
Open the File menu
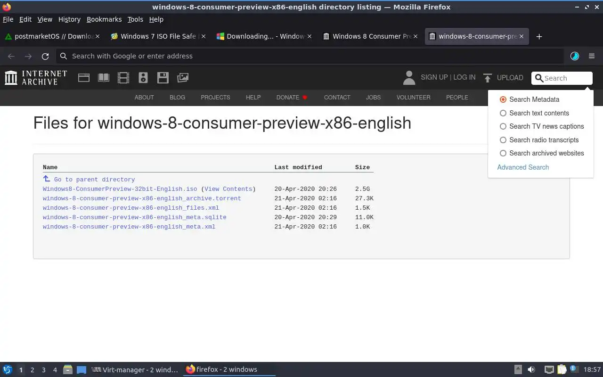(x=8, y=19)
